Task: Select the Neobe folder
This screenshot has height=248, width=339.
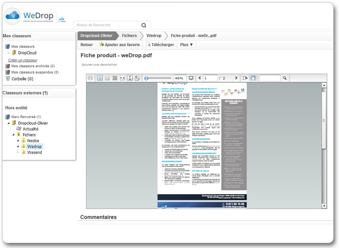Action: click(x=33, y=141)
